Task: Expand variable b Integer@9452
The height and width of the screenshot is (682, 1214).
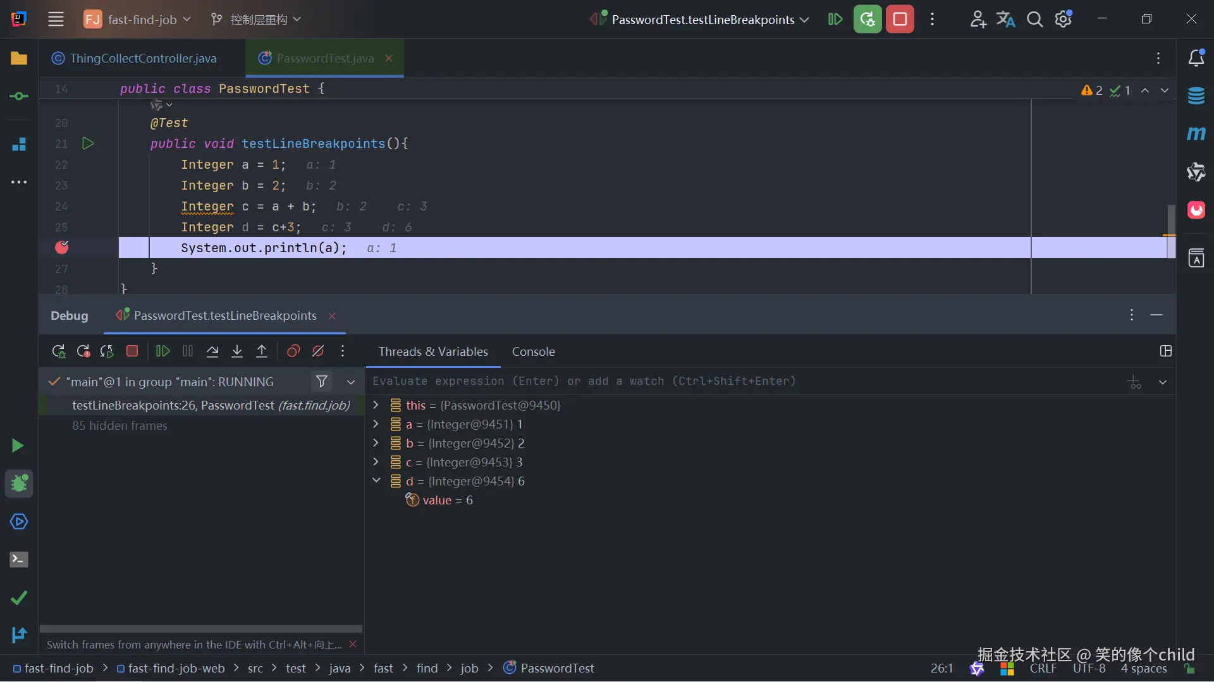Action: pyautogui.click(x=376, y=442)
